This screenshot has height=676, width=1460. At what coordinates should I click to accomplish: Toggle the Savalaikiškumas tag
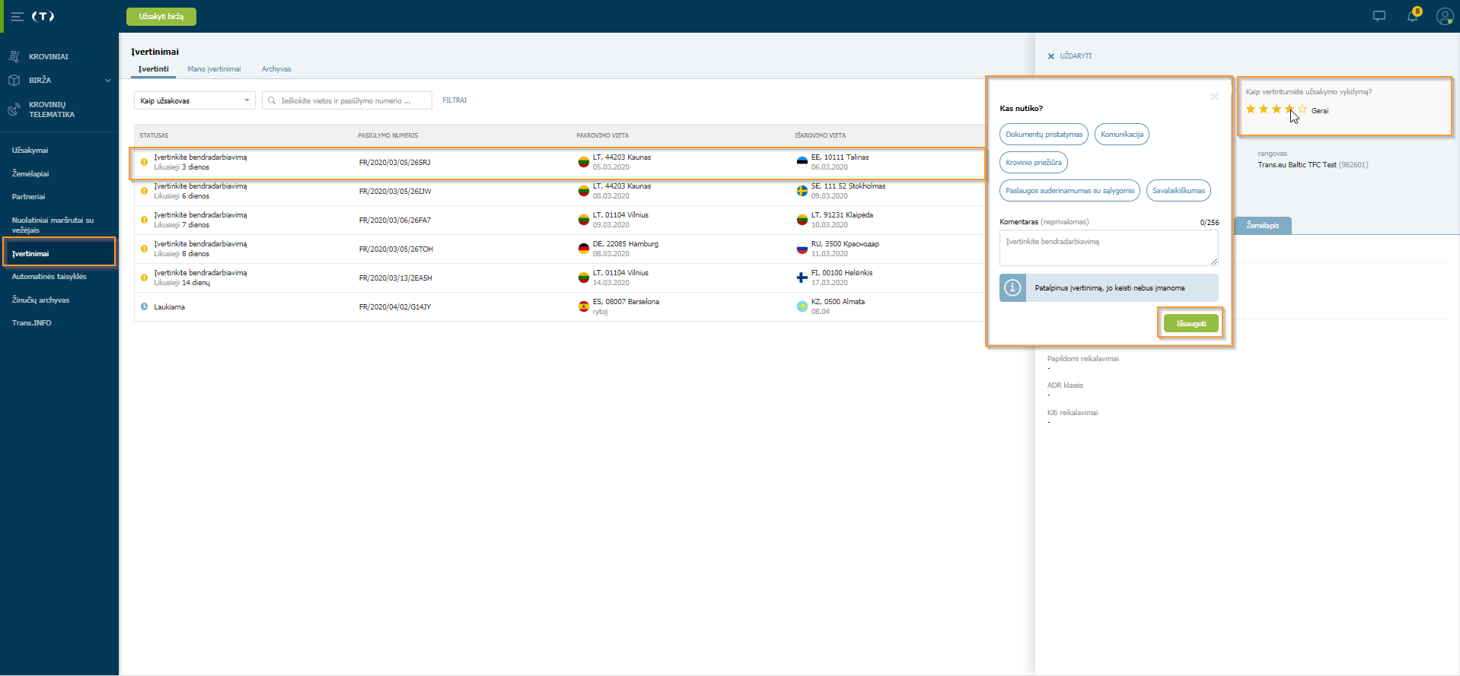tap(1178, 191)
